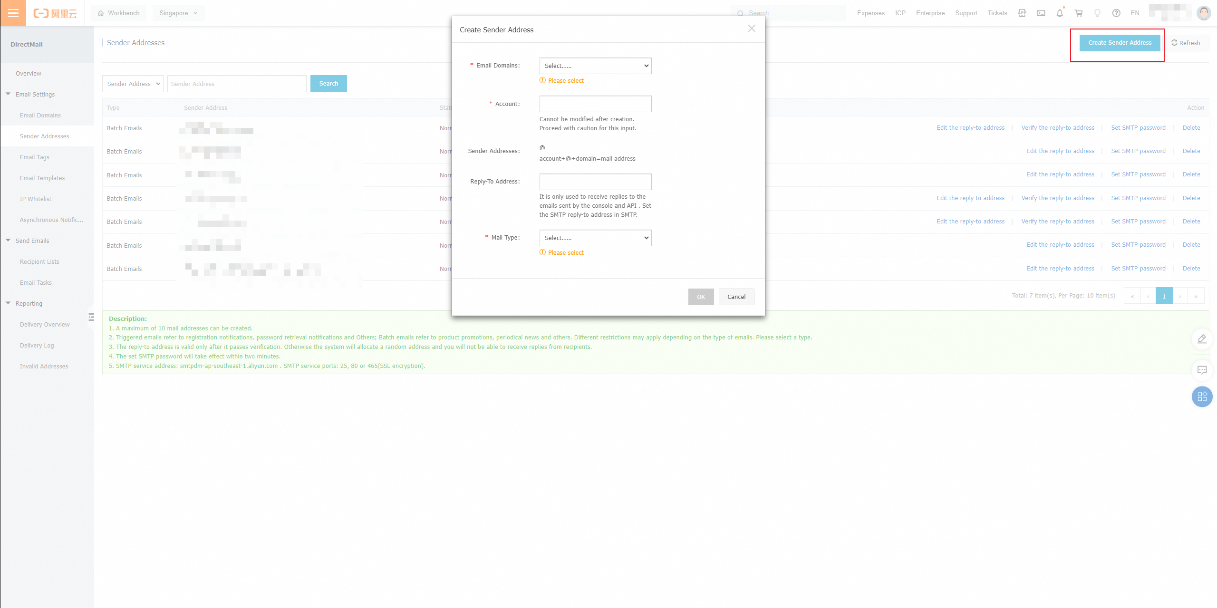Click the mobile APP icon
This screenshot has height=608, width=1217.
coord(1022,13)
